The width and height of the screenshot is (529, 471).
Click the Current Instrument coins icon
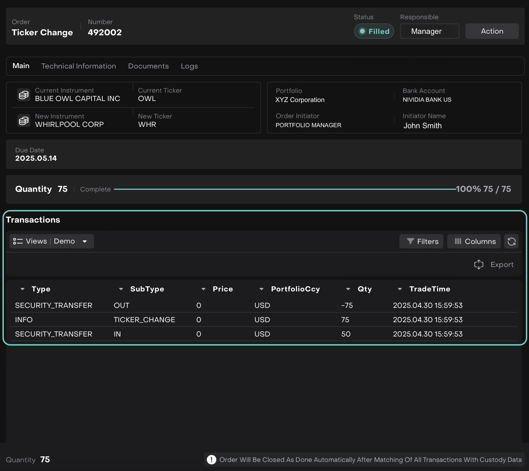(24, 95)
